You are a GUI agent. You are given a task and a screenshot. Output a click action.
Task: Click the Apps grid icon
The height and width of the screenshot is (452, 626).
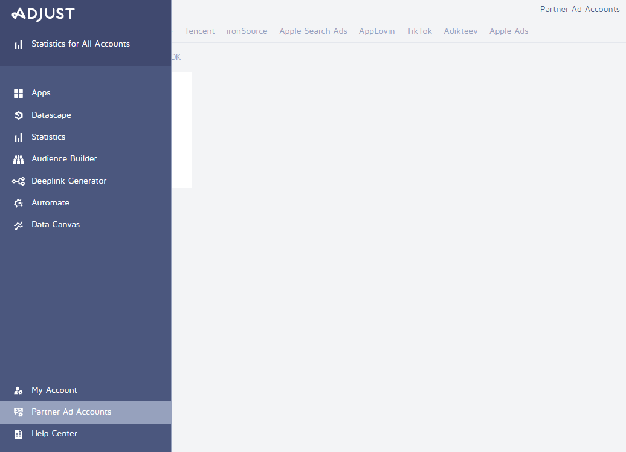point(19,92)
